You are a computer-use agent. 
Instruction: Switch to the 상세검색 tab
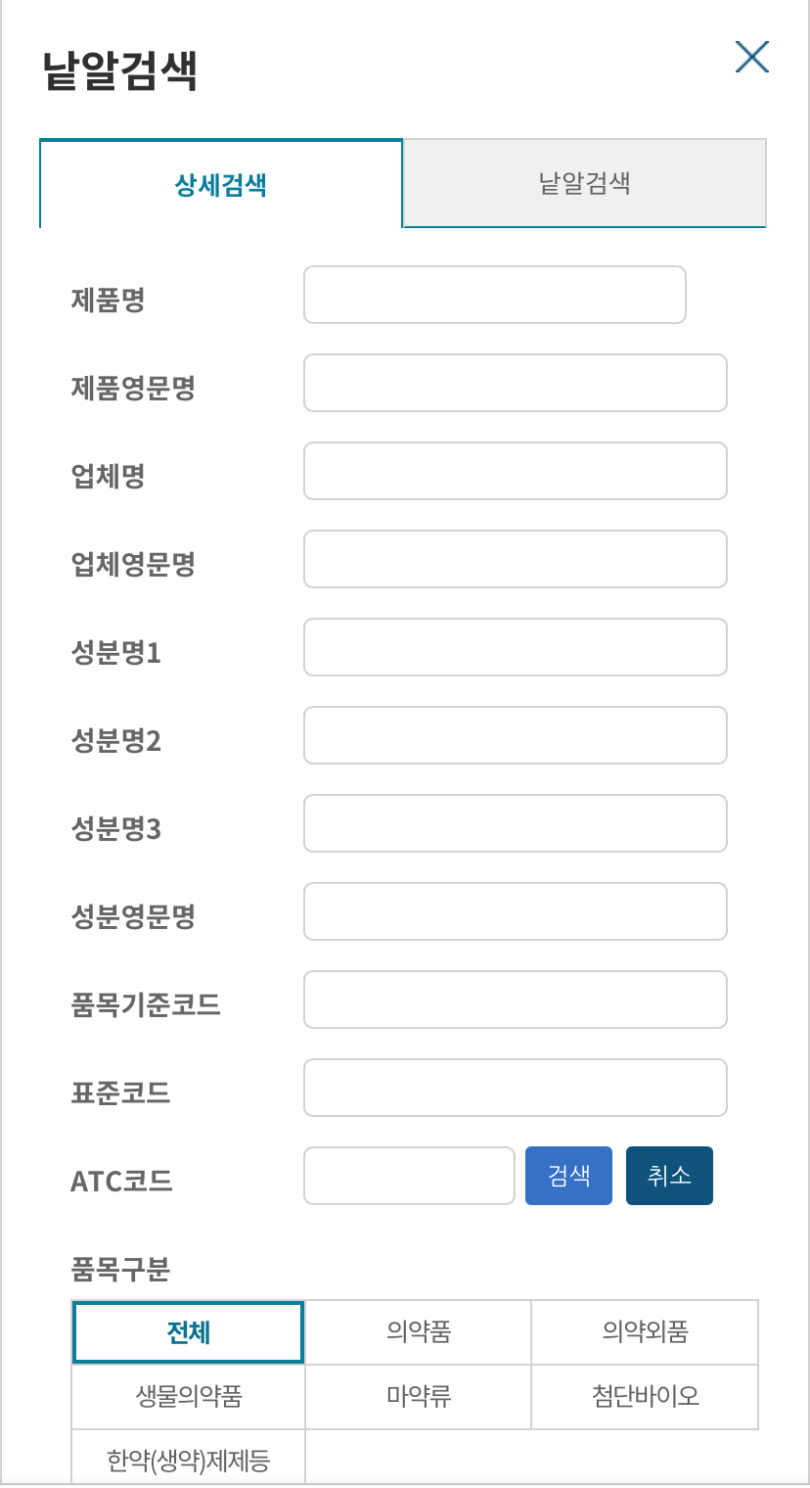pyautogui.click(x=220, y=183)
